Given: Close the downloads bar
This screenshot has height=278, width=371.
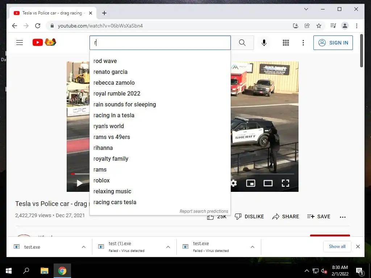Looking at the screenshot, I should pos(358,247).
